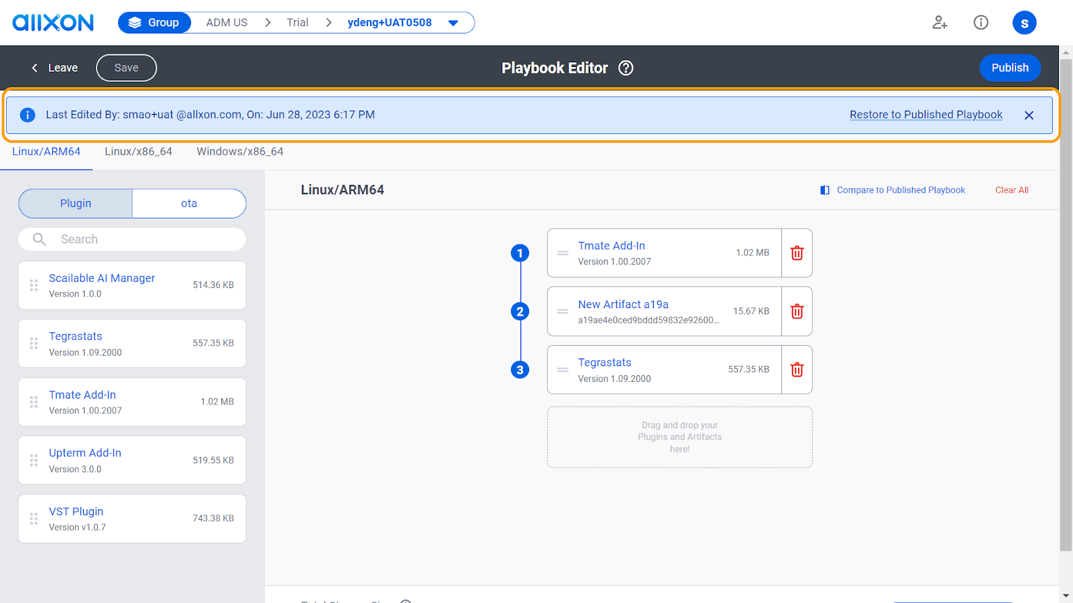Select the ADM US breadcrumb
The width and height of the screenshot is (1073, 603).
[227, 23]
